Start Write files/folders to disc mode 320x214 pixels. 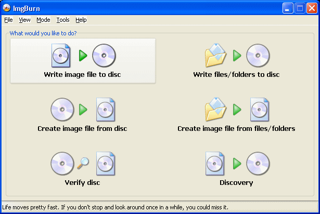click(x=237, y=61)
